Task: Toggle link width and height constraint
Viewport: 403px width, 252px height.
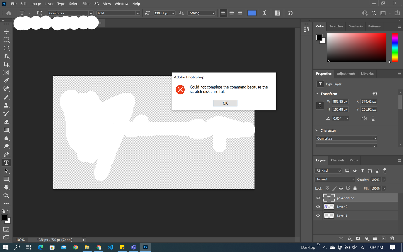Action: point(320,106)
